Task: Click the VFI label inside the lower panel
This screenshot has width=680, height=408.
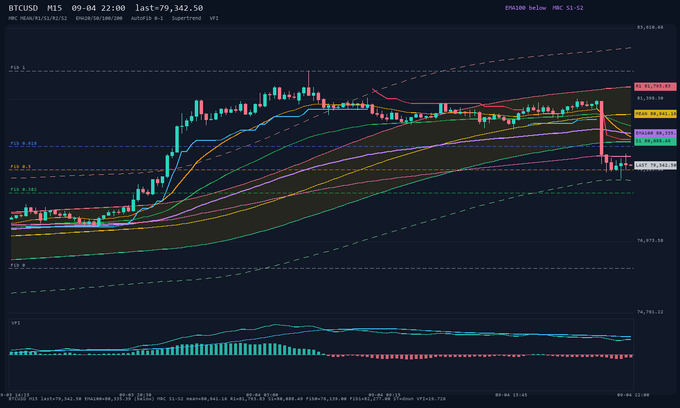Action: (16, 323)
